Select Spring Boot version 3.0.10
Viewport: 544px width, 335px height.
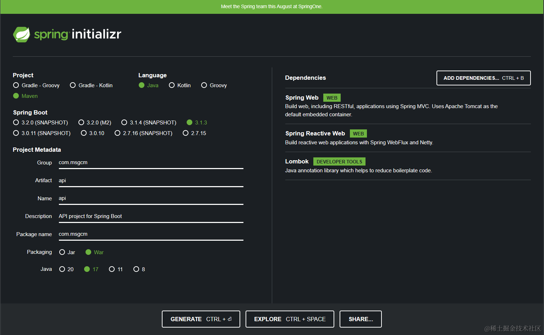pos(93,133)
